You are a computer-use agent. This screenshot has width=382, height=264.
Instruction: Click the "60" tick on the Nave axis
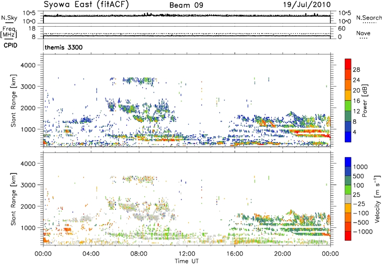(x=341, y=29)
